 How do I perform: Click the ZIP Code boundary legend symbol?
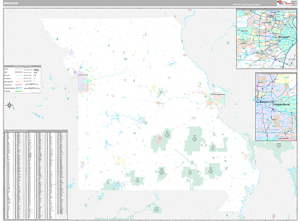19,75
